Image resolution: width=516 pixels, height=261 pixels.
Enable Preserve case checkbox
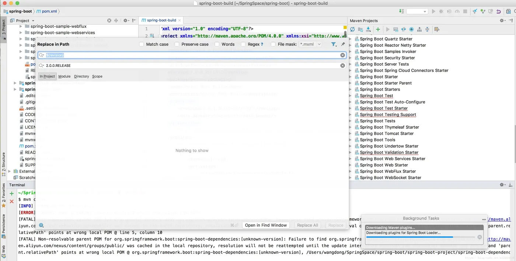pos(177,44)
